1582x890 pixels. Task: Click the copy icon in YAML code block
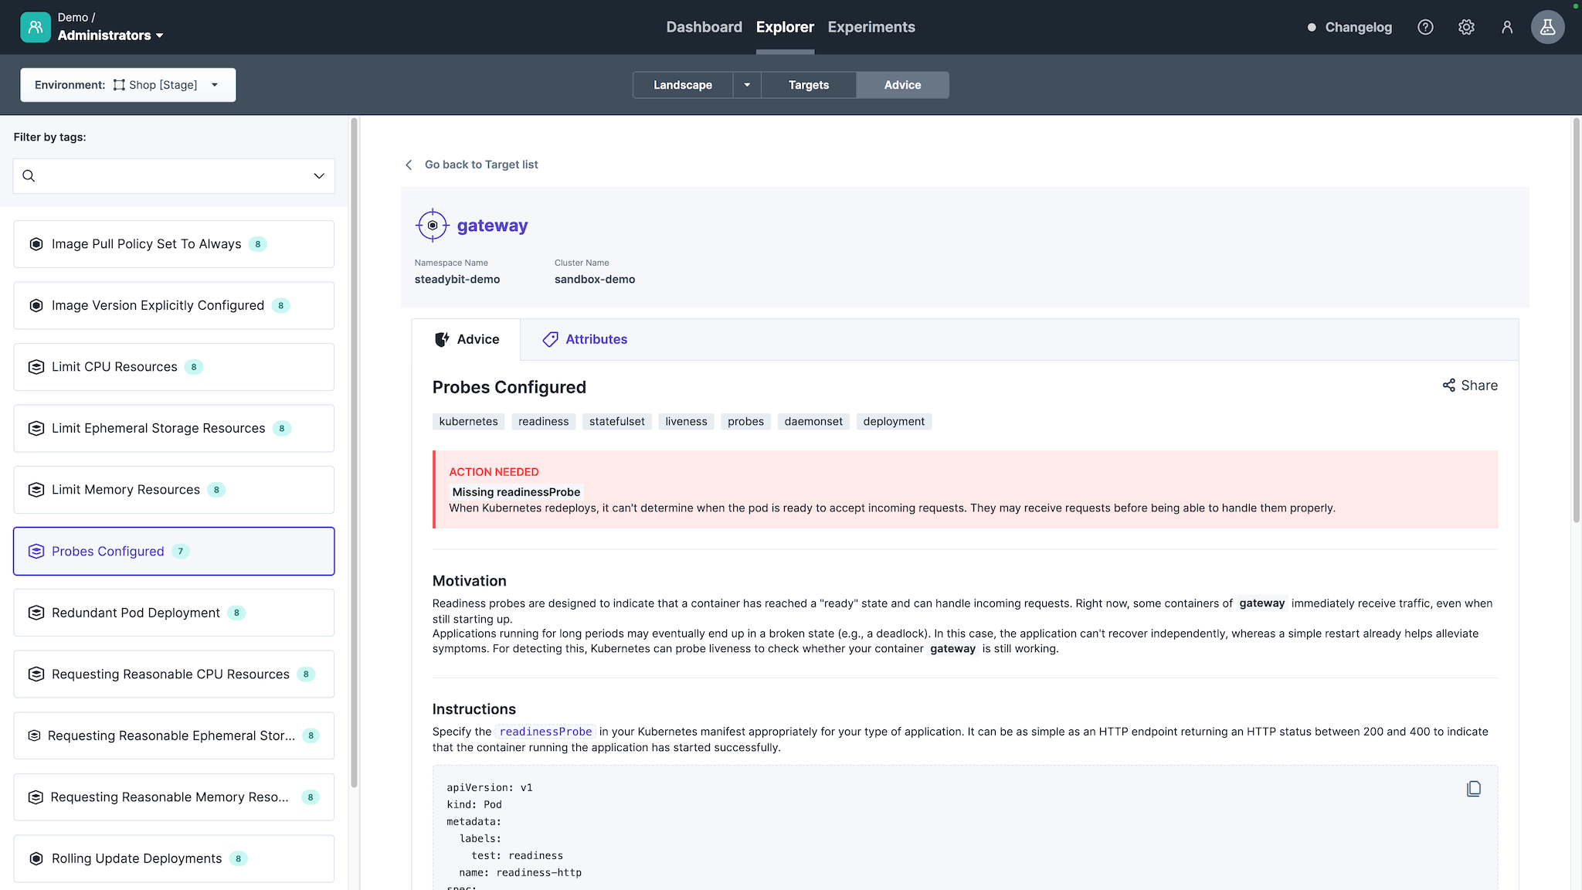pyautogui.click(x=1473, y=789)
